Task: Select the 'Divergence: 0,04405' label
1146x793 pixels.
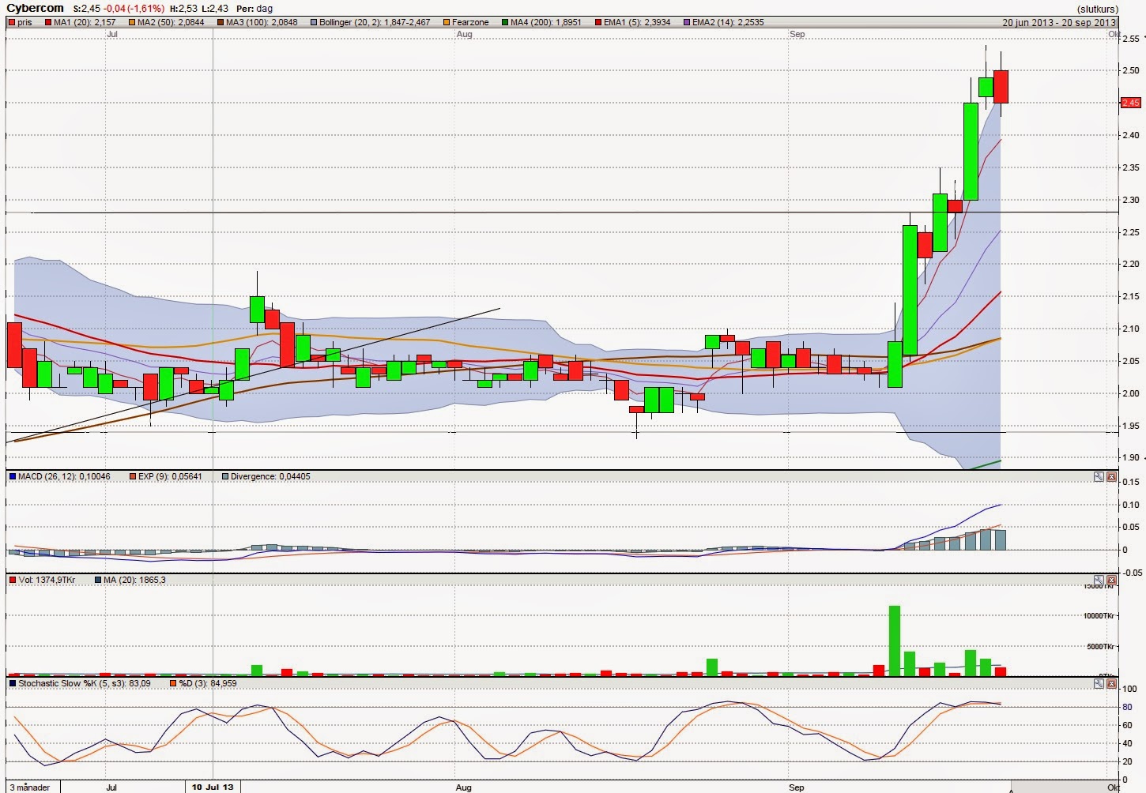Action: pyautogui.click(x=270, y=476)
